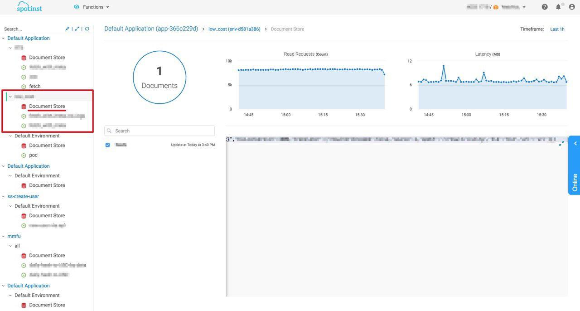Image resolution: width=580 pixels, height=311 pixels.
Task: Select the Document Store database icon under mmfu
Action: 23,255
